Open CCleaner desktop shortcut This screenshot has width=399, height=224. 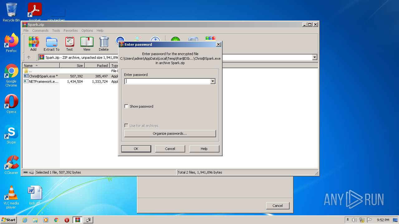coord(11,165)
